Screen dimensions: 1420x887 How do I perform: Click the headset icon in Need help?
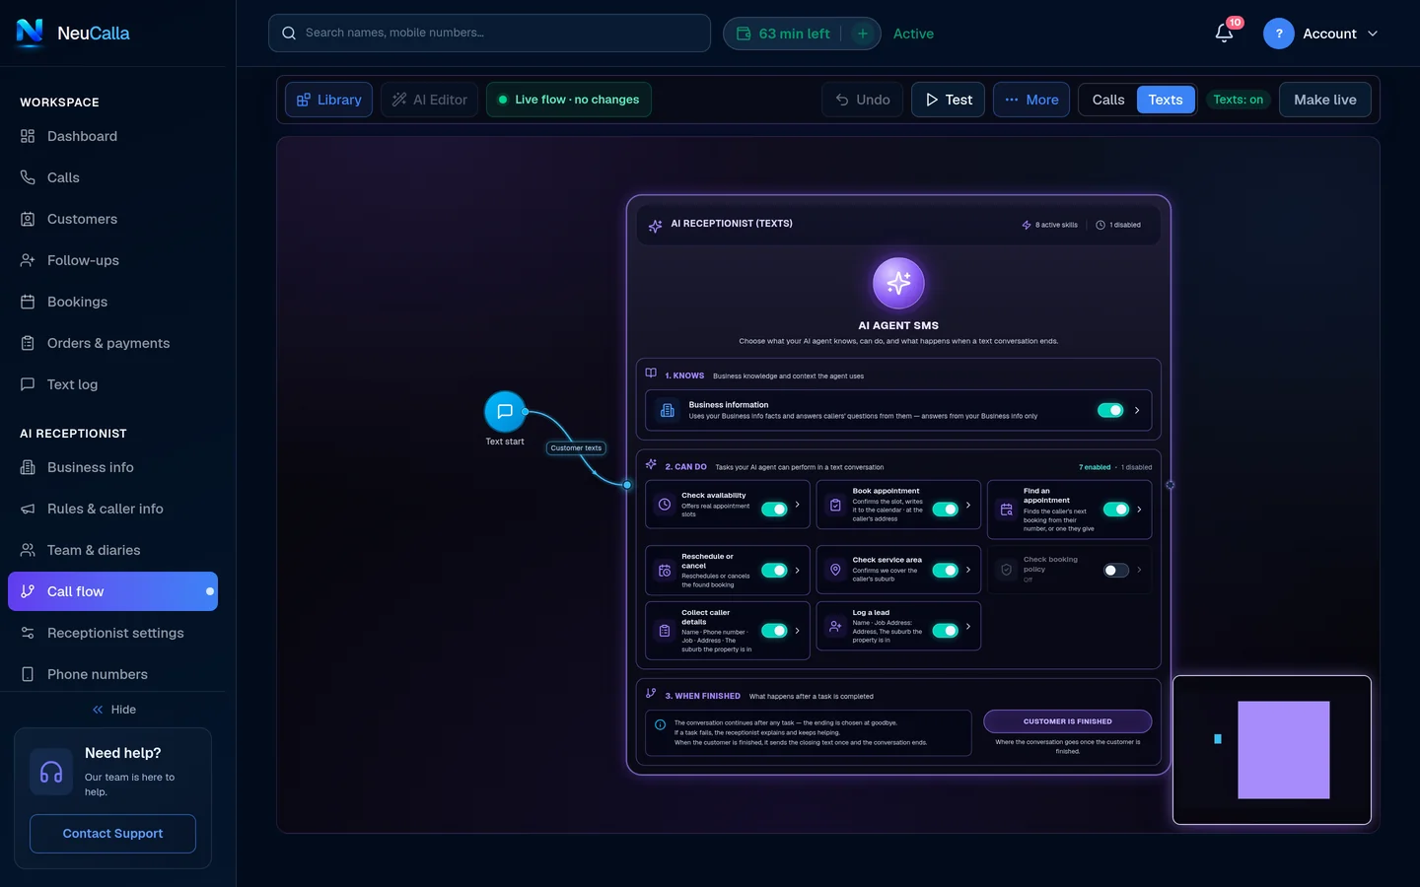pos(51,773)
